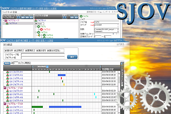The image size is (171, 114).
Task: Toggle the 実行中 filter checkbox
Action: pyautogui.click(x=6, y=51)
